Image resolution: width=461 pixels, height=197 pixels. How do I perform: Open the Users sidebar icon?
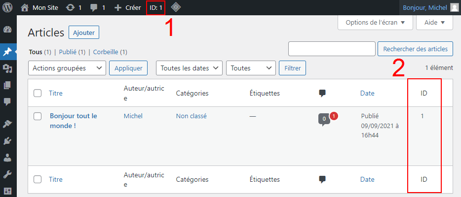(x=7, y=158)
